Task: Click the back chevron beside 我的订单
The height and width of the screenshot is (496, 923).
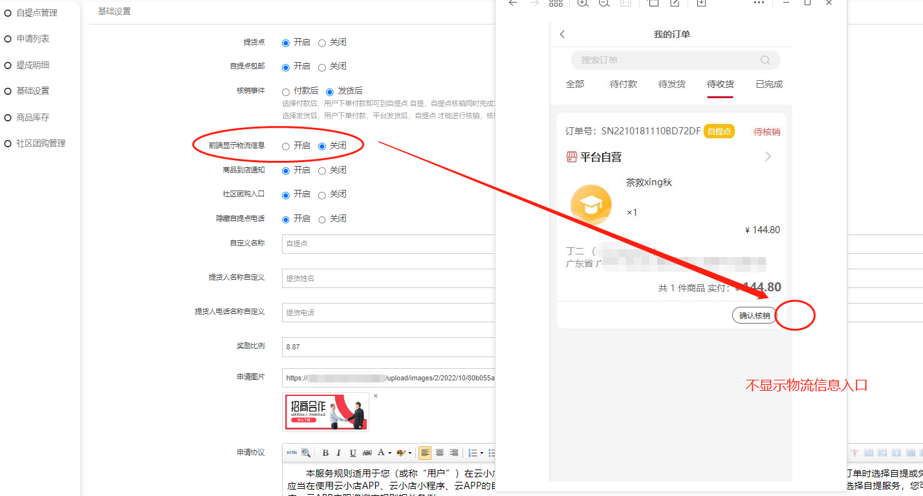Action: point(562,34)
